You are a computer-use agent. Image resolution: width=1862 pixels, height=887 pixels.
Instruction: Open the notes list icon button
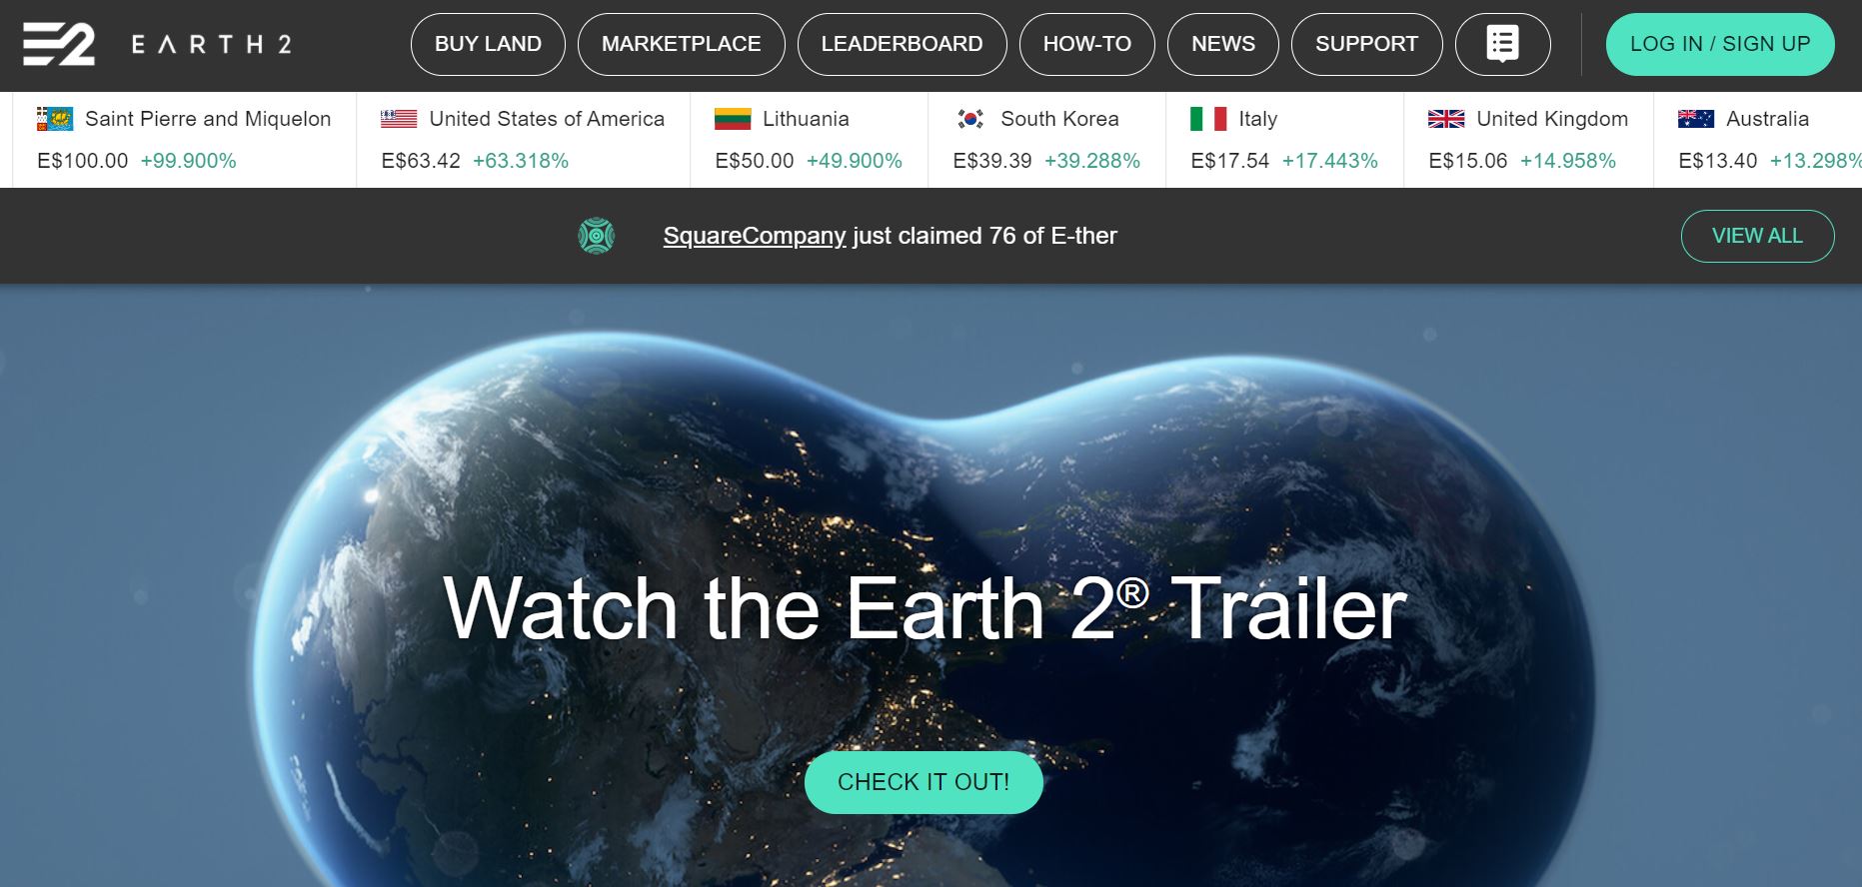point(1502,44)
